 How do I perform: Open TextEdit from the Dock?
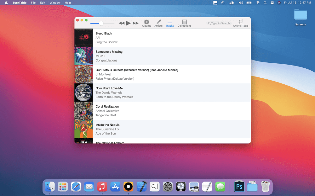coord(207,186)
